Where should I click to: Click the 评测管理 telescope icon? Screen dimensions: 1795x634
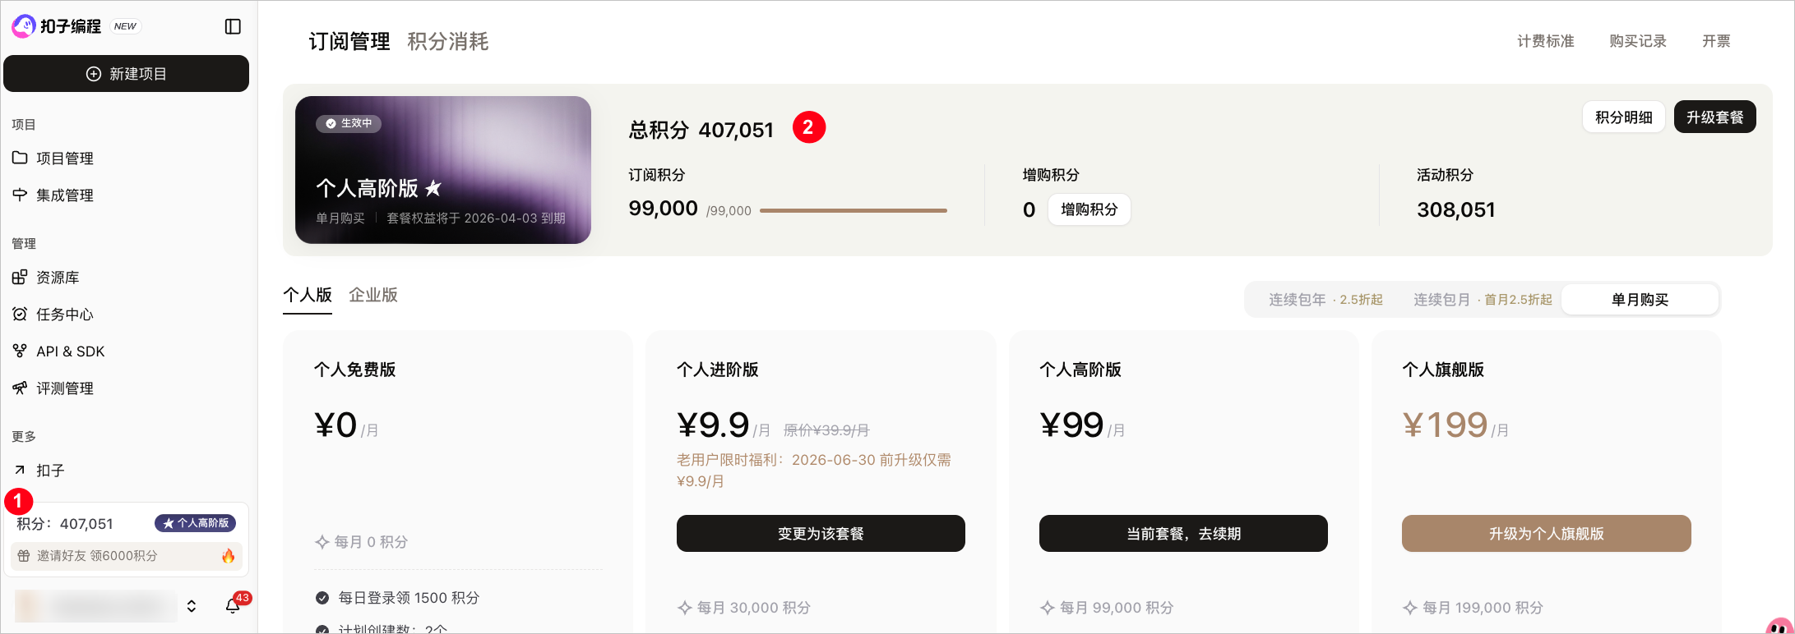click(x=20, y=388)
